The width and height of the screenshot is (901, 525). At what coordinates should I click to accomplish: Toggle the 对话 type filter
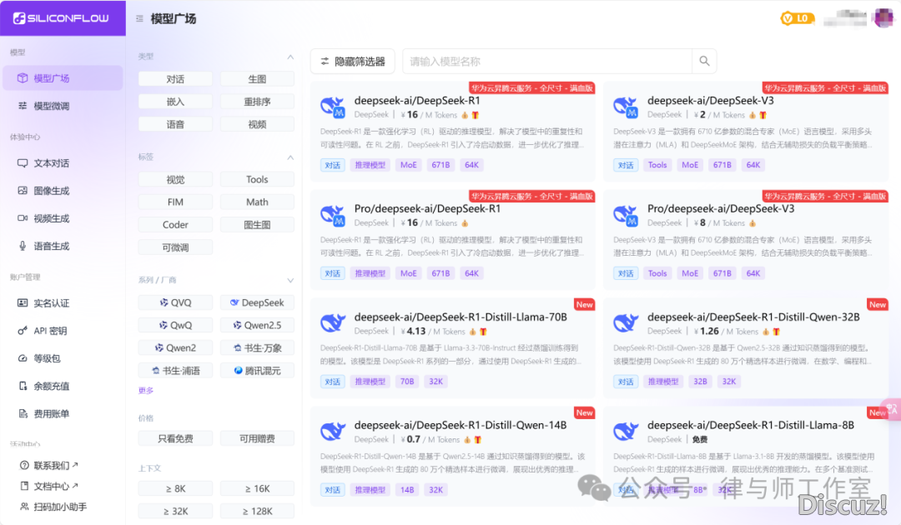[x=175, y=79]
